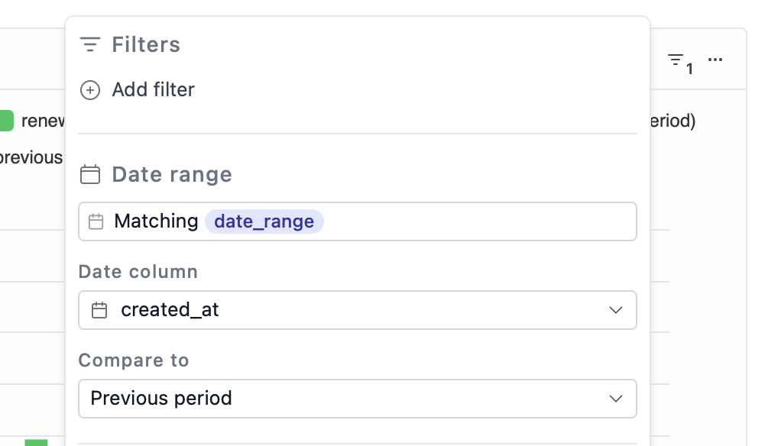
Task: Select the date_range variable pill
Action: [264, 221]
